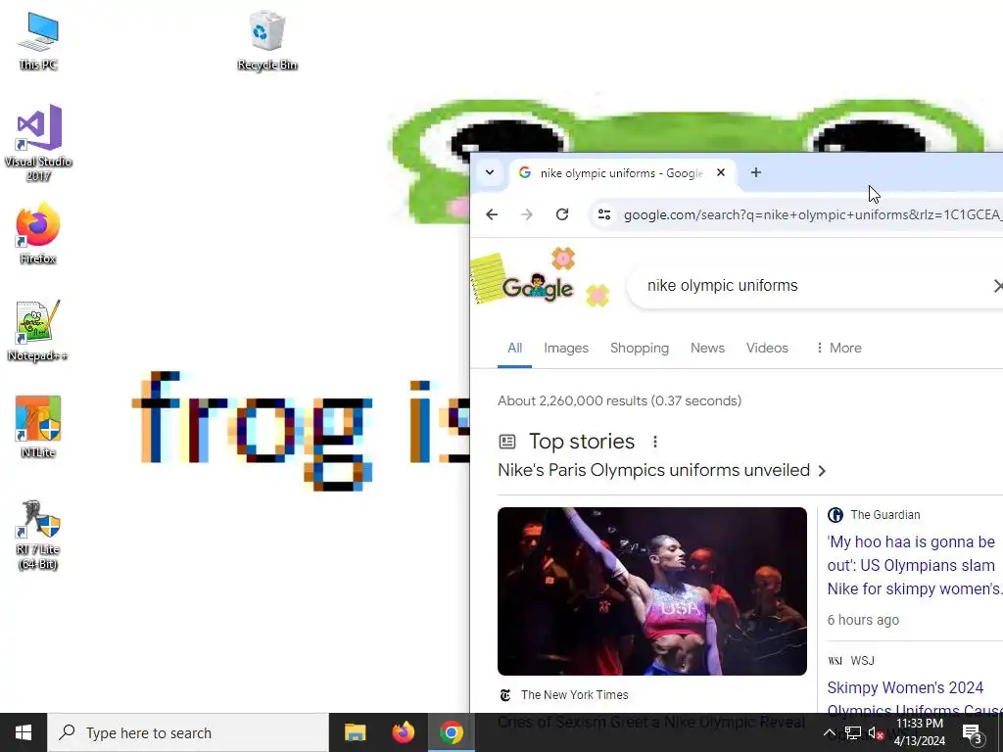This screenshot has height=752, width=1003.
Task: Open the Recycle Bin desktop icon
Action: (x=266, y=41)
